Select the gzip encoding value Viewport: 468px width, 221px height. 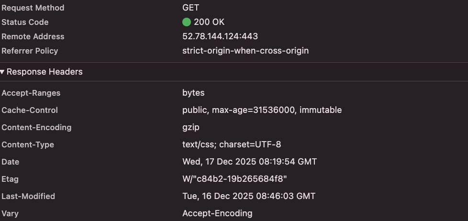pos(190,127)
